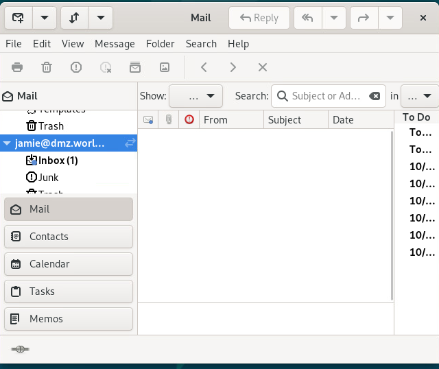Click the Load images icon
Viewport: 439px width, 369px height.
tap(165, 67)
